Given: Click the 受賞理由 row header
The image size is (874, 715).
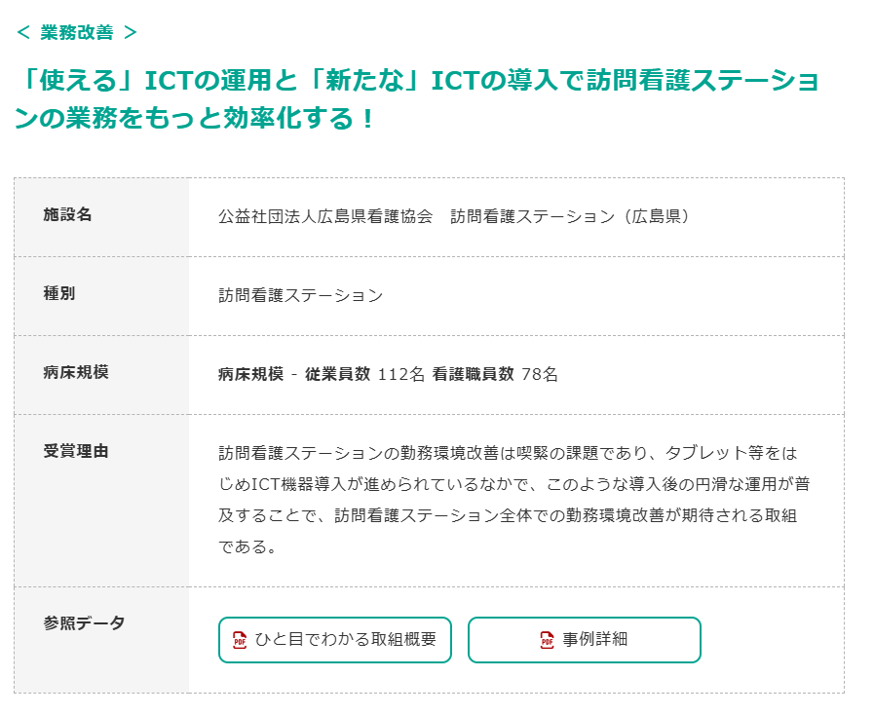Looking at the screenshot, I should click(x=76, y=451).
